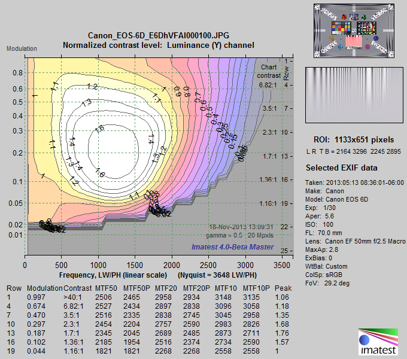Click the Imatest logo
407x359 pixels.
click(x=378, y=342)
